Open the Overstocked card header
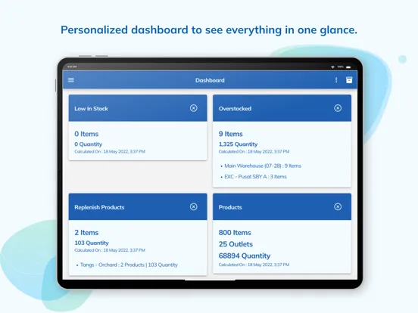Image resolution: width=418 pixels, height=313 pixels. (x=282, y=108)
